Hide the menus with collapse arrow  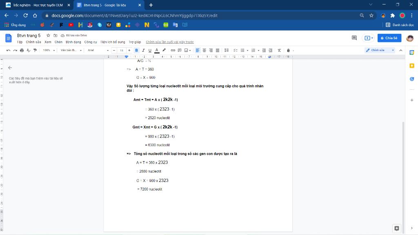point(401,50)
